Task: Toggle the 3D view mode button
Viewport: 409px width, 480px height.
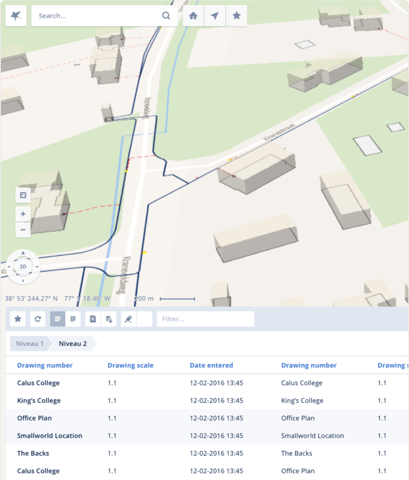Action: click(23, 267)
